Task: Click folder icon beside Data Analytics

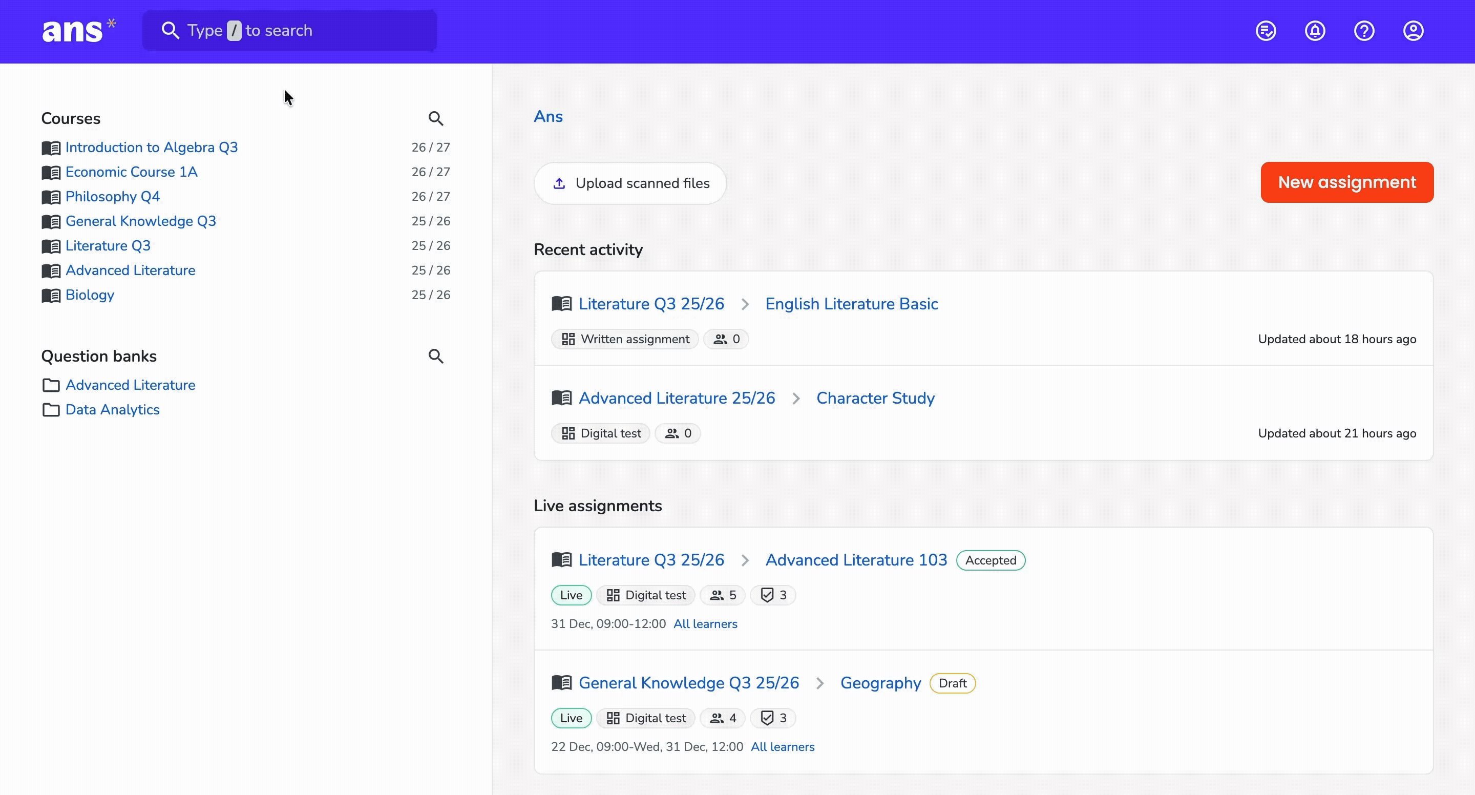Action: 51,410
